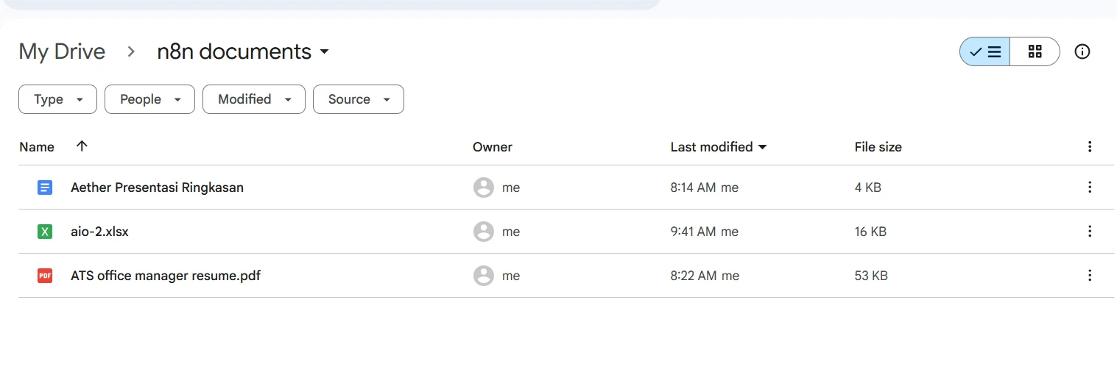Select file name ATS office manager resume.pdf
The image size is (1117, 372).
166,276
